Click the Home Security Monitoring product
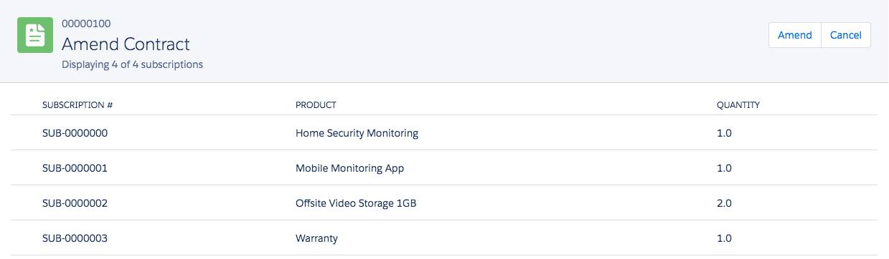Viewport: 889px width, 259px height. pos(357,133)
